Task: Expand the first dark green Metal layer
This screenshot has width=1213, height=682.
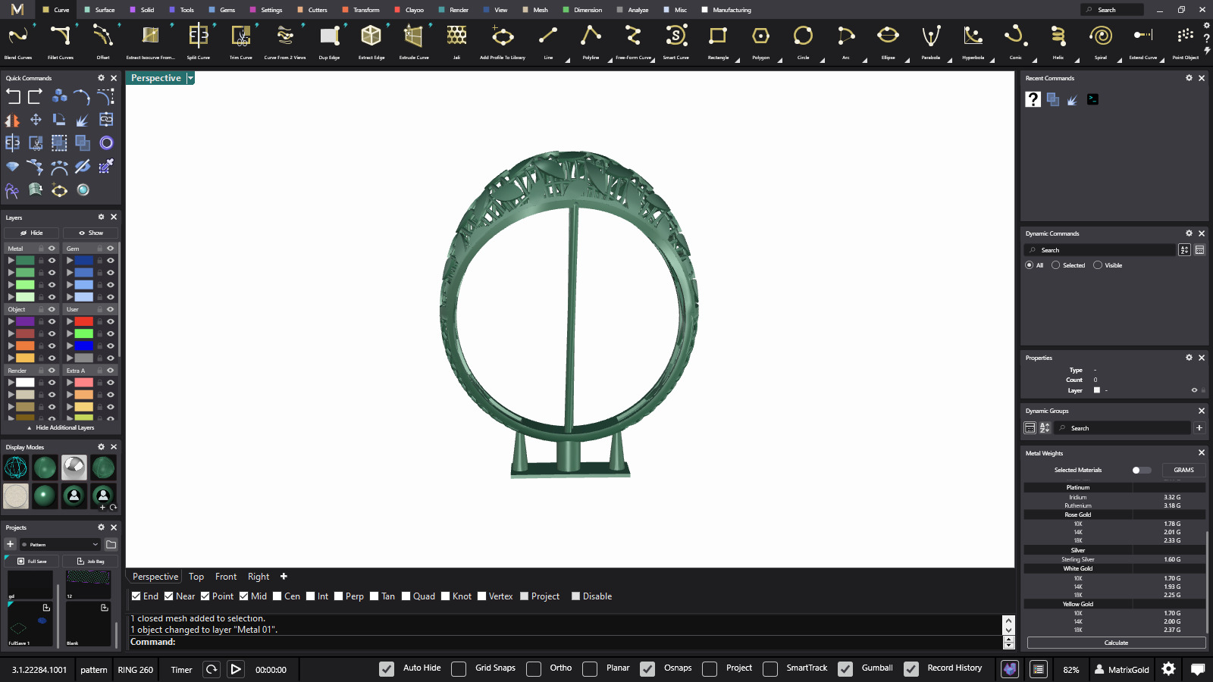Action: click(x=11, y=261)
